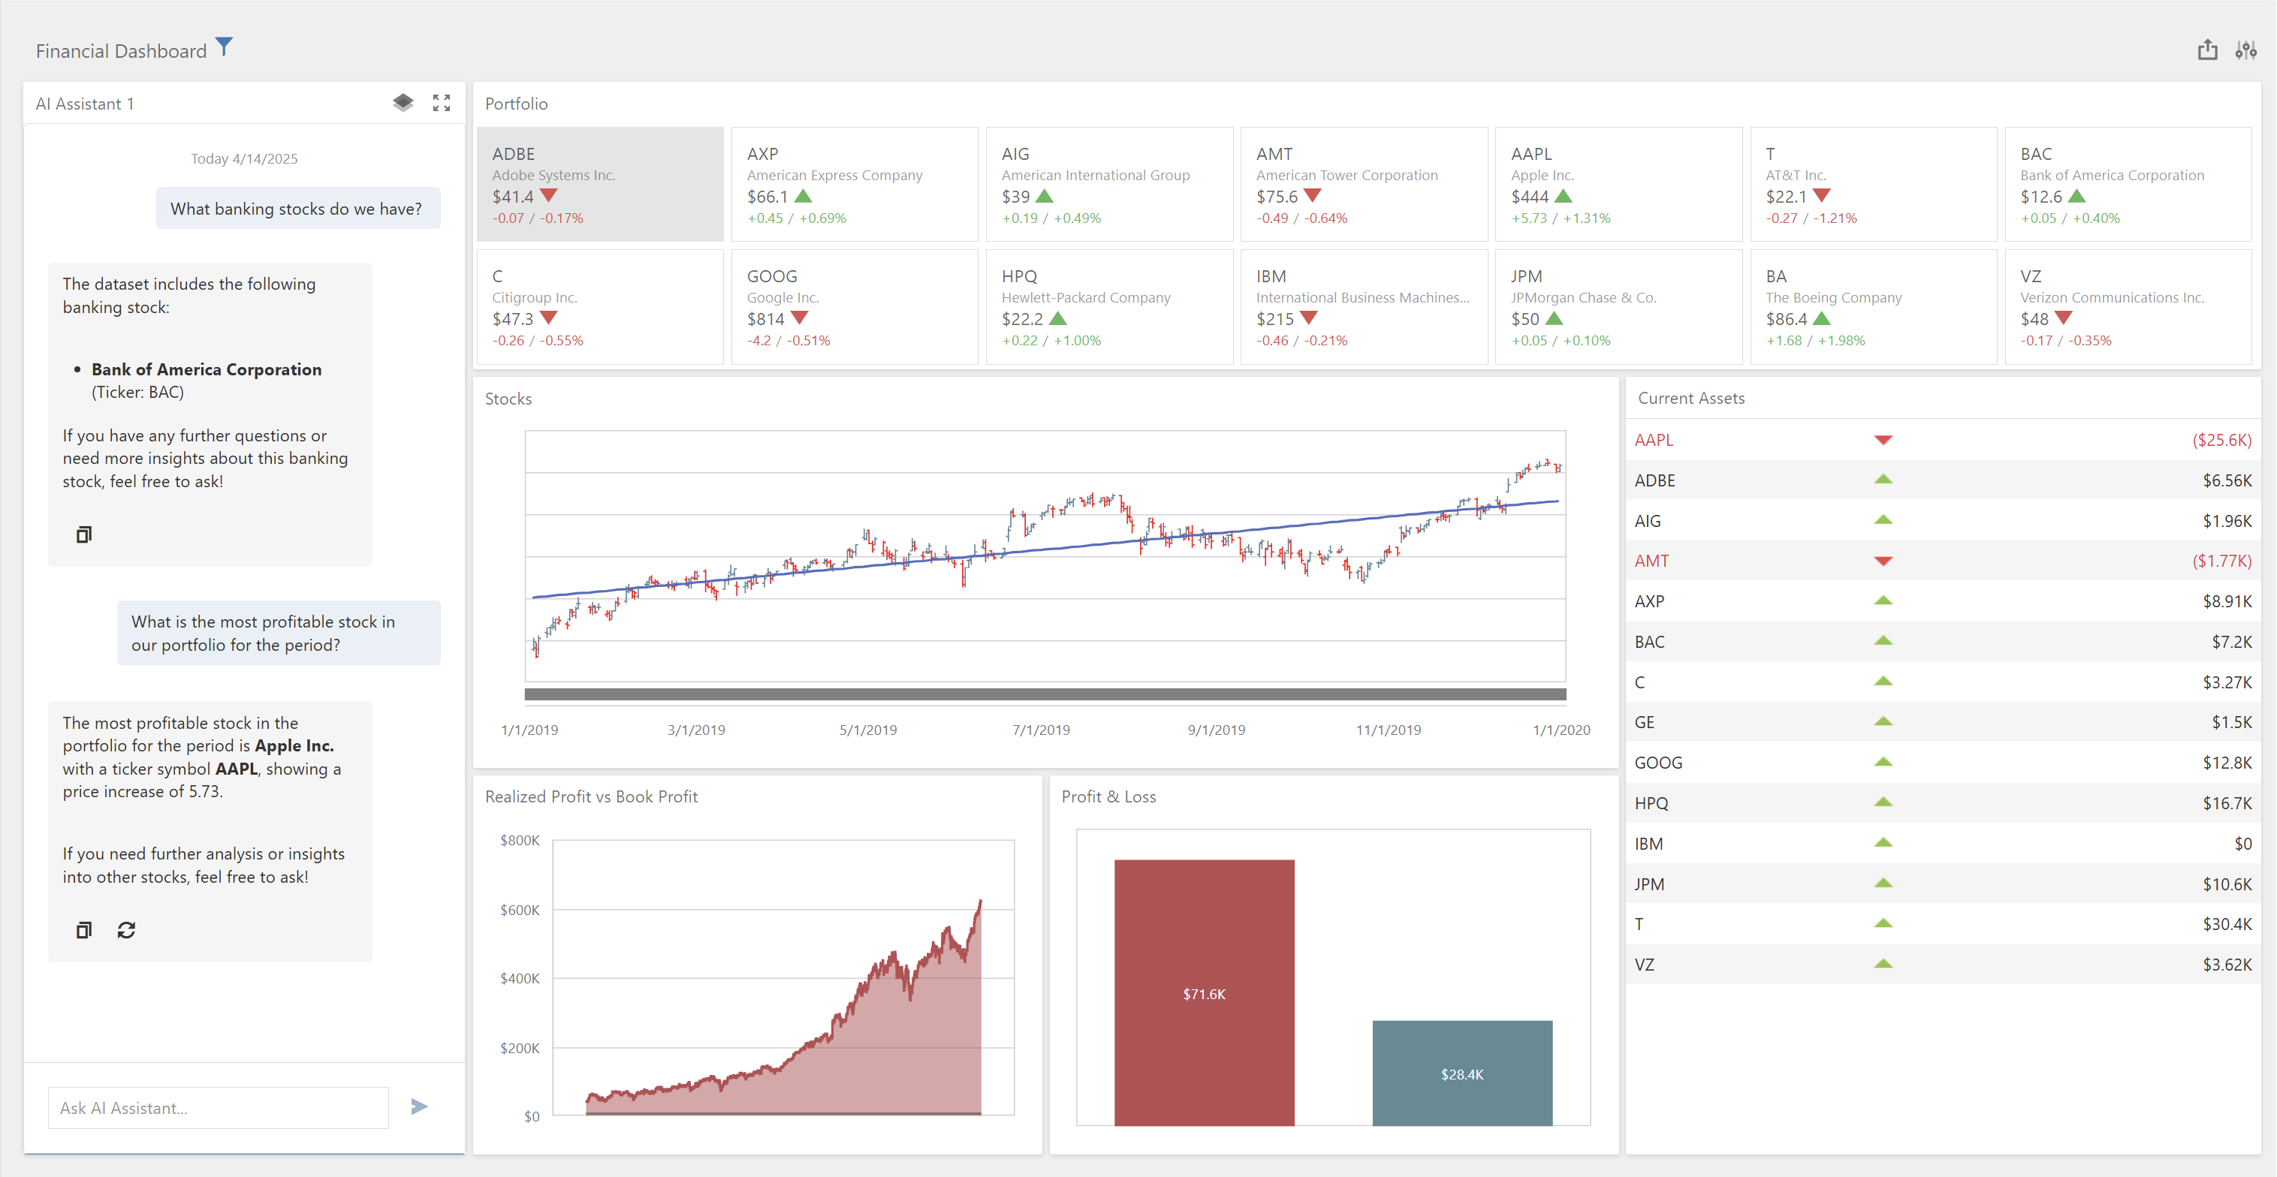2277x1177 pixels.
Task: Open the dashboard settings sliders icon
Action: point(2248,50)
